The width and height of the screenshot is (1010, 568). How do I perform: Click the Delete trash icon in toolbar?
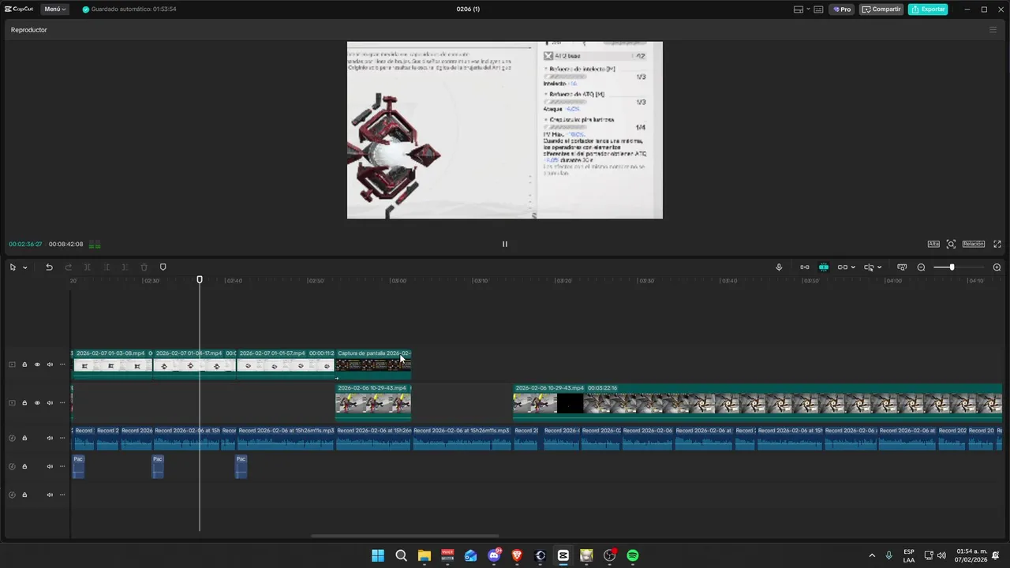pos(144,267)
